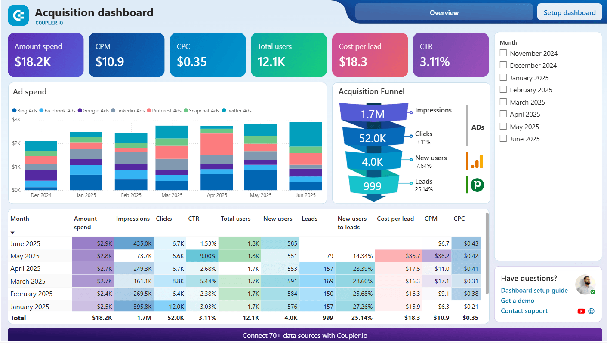This screenshot has width=607, height=343.
Task: Sort by the Total users column header
Action: [x=236, y=219]
